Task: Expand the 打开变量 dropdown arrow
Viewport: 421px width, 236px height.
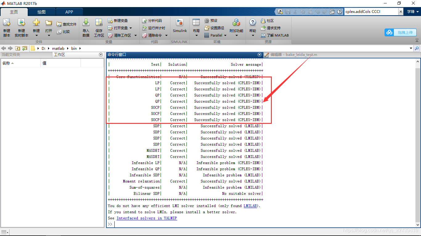Action: pyautogui.click(x=131, y=28)
